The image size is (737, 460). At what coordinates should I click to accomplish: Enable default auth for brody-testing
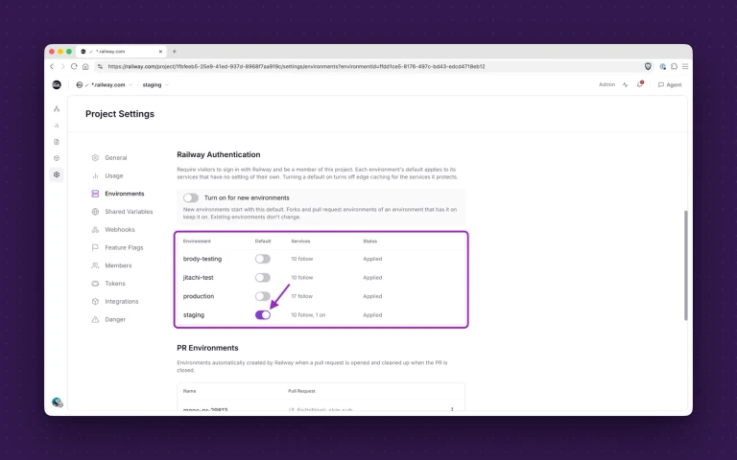tap(263, 259)
